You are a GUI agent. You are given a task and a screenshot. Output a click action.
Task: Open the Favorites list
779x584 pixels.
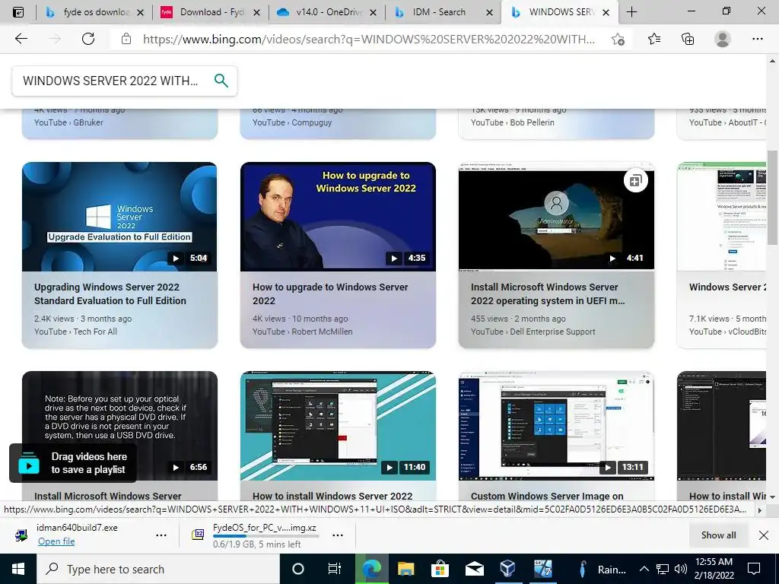point(654,39)
